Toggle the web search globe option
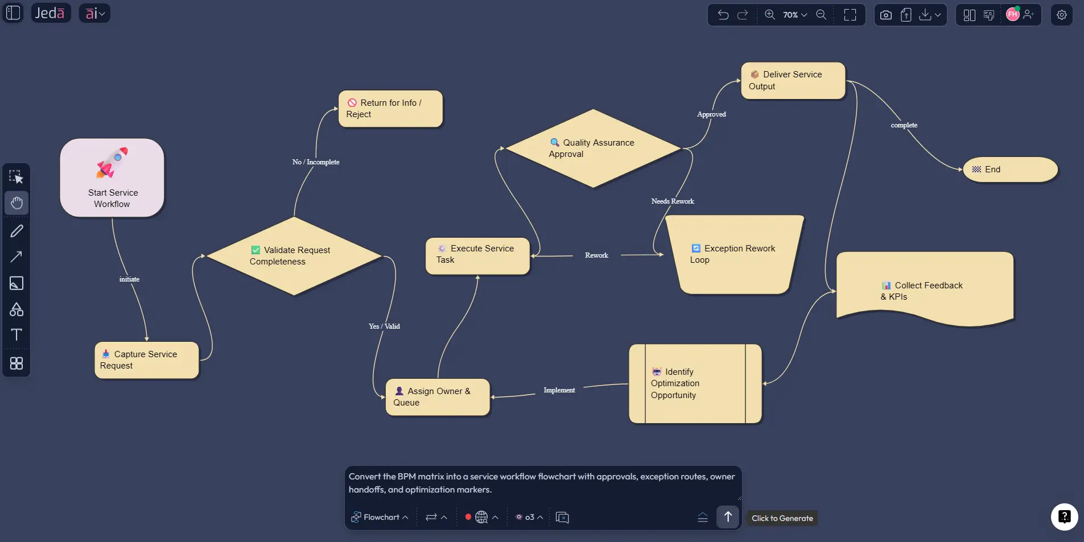The height and width of the screenshot is (542, 1084). click(482, 517)
